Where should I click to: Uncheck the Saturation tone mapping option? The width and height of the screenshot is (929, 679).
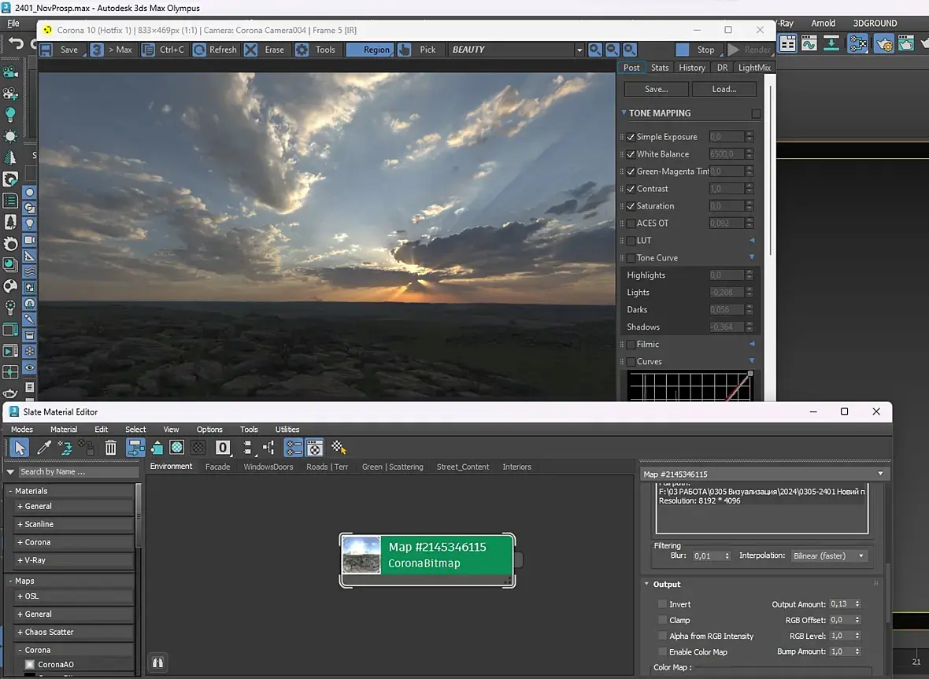631,206
